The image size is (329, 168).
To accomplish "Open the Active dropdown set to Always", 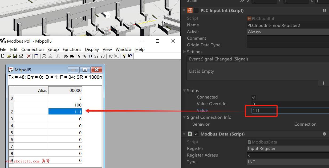I will [x=288, y=32].
